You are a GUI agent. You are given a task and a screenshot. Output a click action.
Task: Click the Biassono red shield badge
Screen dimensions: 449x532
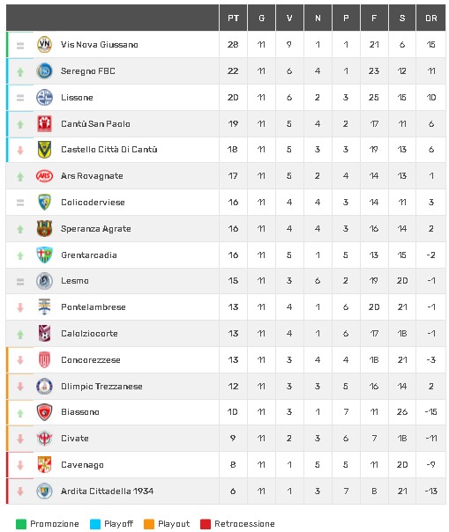pyautogui.click(x=44, y=412)
